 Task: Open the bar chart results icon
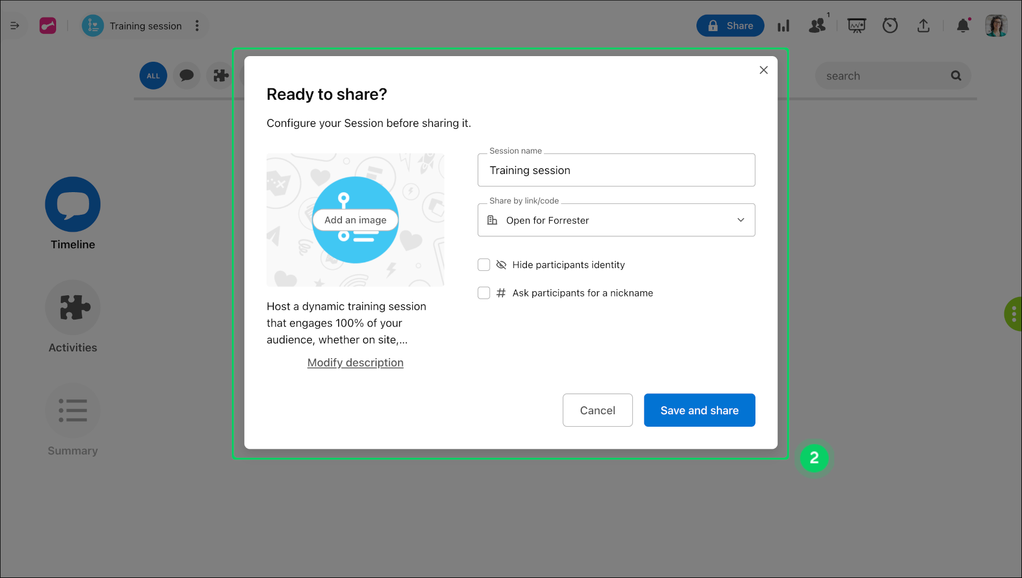coord(783,26)
